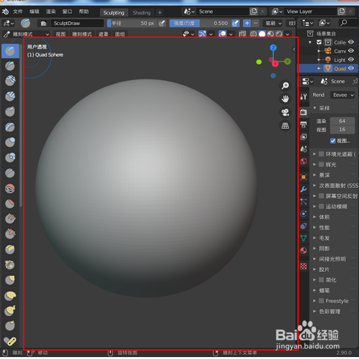The width and height of the screenshot is (359, 359).
Task: Adjust the 强度/力度 strength slider
Action: pyautogui.click(x=199, y=23)
